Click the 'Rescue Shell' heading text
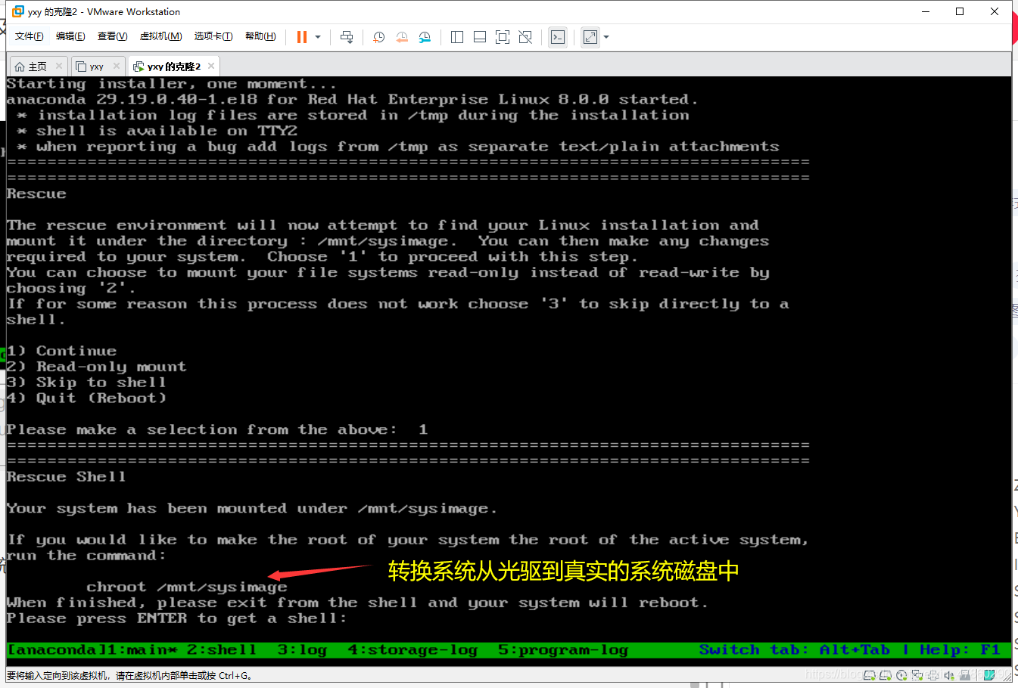Screen dimensions: 1018x688 coord(66,477)
